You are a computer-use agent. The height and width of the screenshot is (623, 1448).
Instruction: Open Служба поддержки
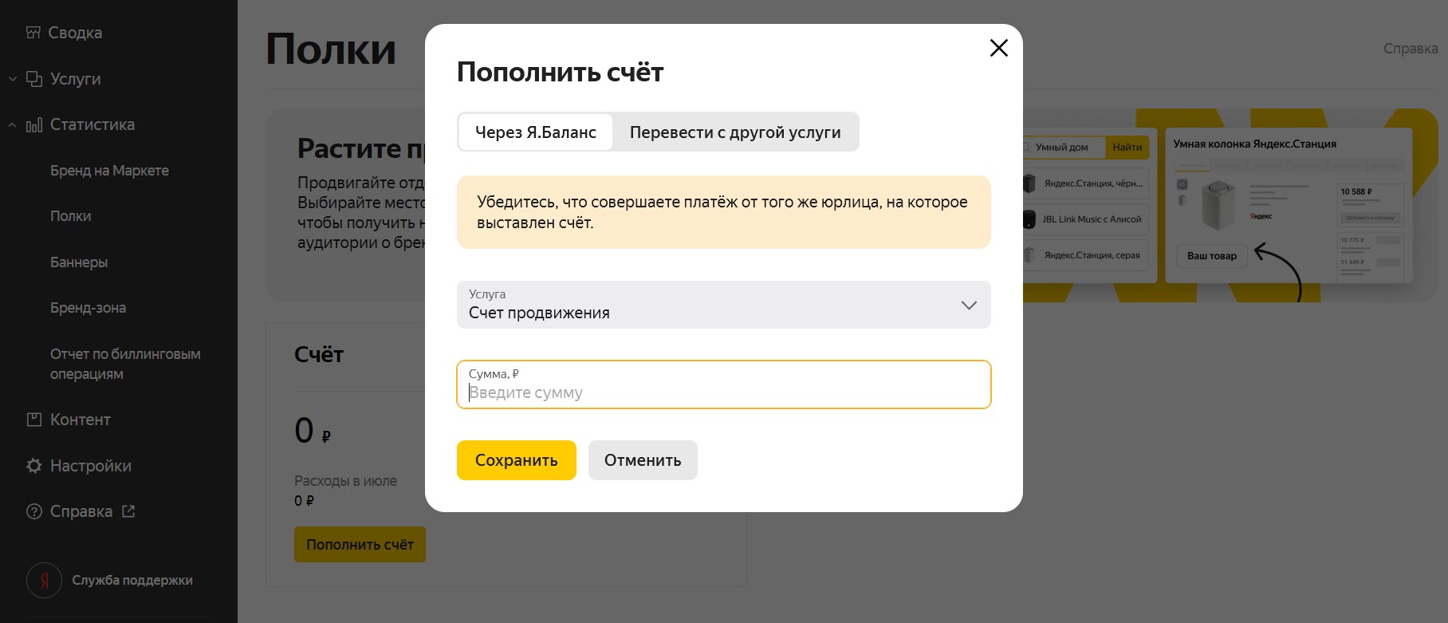pos(132,580)
